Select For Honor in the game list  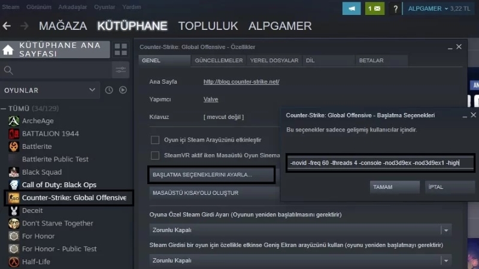(38, 236)
